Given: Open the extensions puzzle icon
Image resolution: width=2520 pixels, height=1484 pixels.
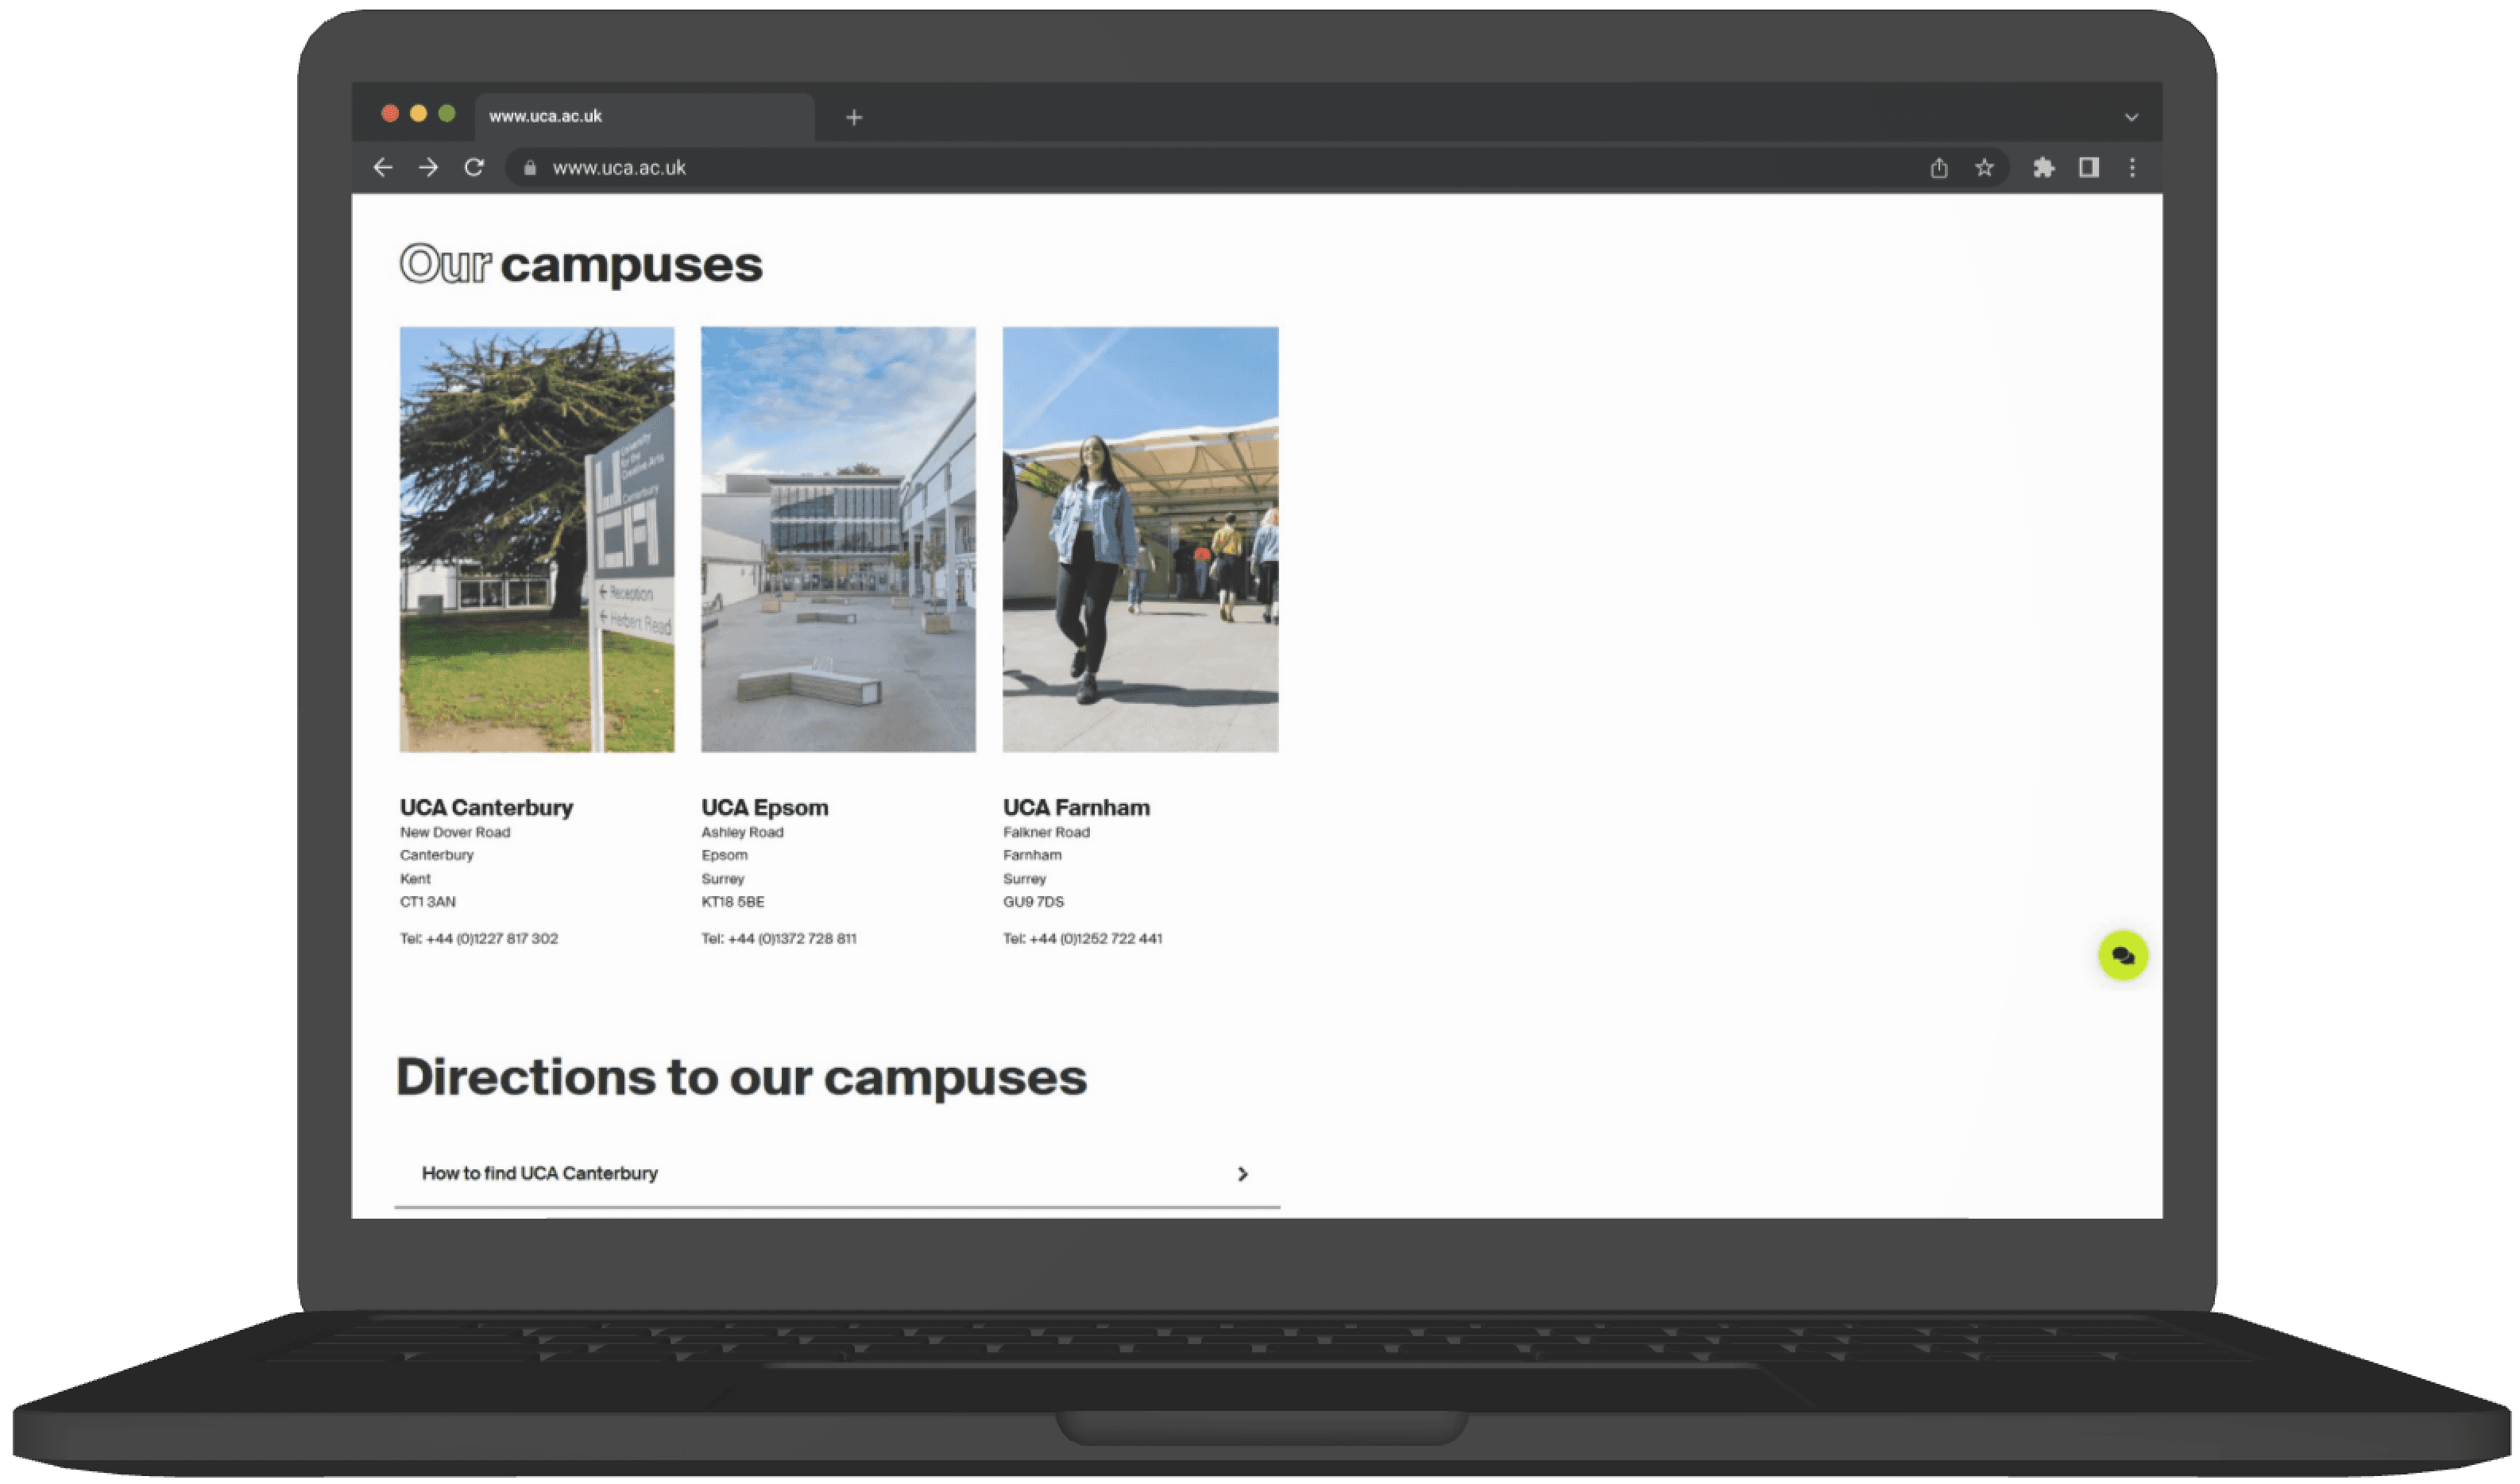Looking at the screenshot, I should [2043, 168].
